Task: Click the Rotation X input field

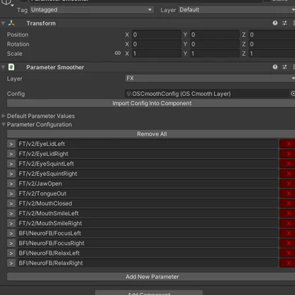Action: pos(156,44)
